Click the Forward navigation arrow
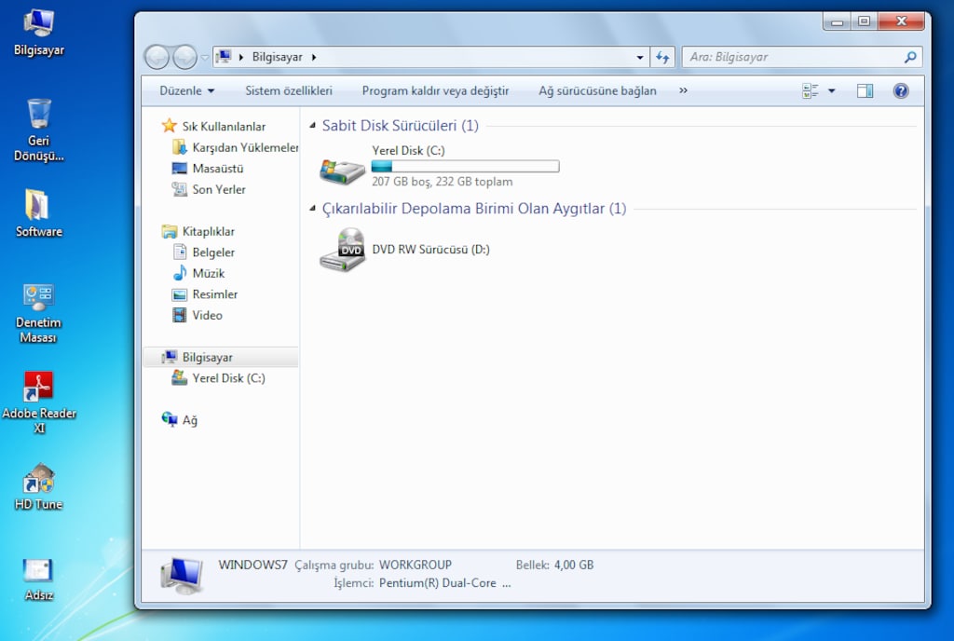 coord(184,57)
